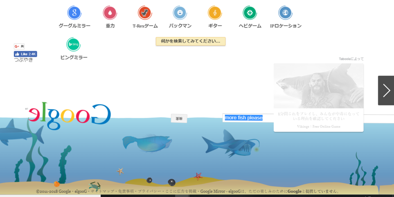This screenshot has height=197, width=394.
Task: Click the beige starfish on the seabed
Action: click(120, 171)
